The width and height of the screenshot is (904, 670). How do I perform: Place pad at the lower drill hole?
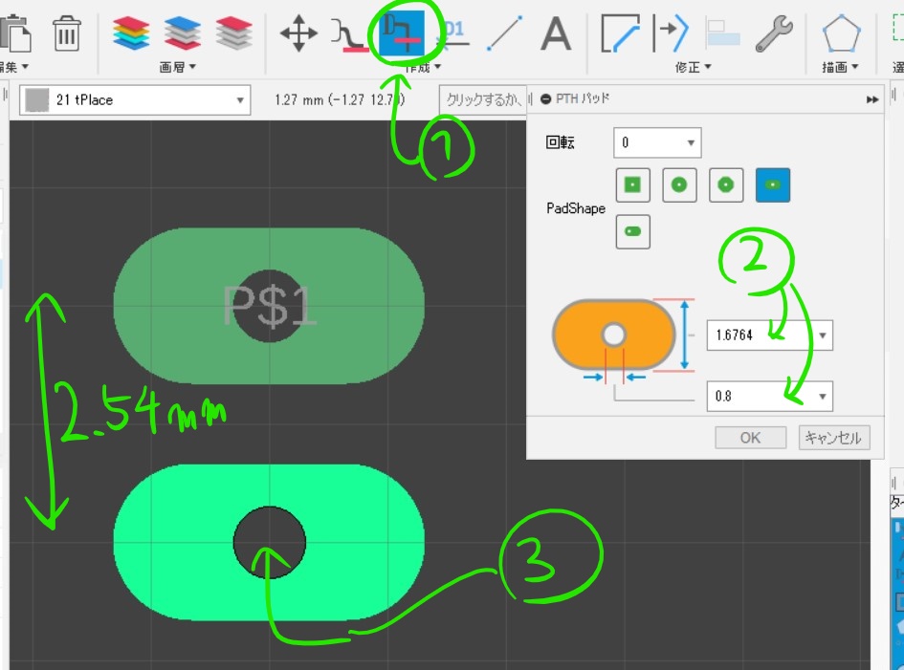coord(269,543)
